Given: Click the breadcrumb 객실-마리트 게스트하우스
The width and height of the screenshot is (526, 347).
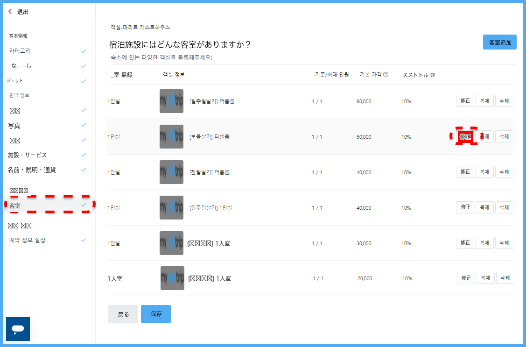Looking at the screenshot, I should point(140,27).
